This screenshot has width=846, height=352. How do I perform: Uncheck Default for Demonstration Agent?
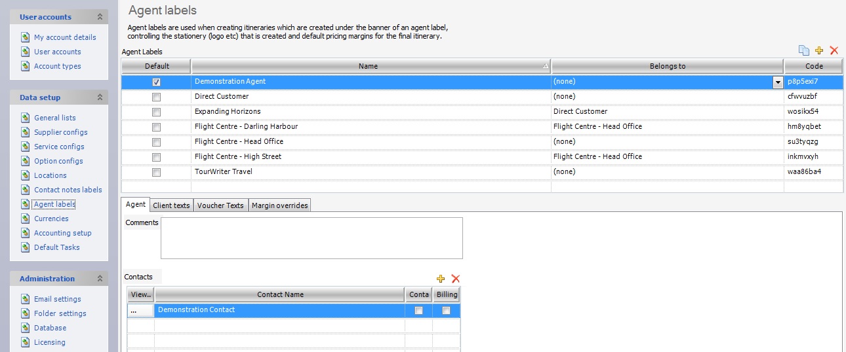pyautogui.click(x=156, y=82)
